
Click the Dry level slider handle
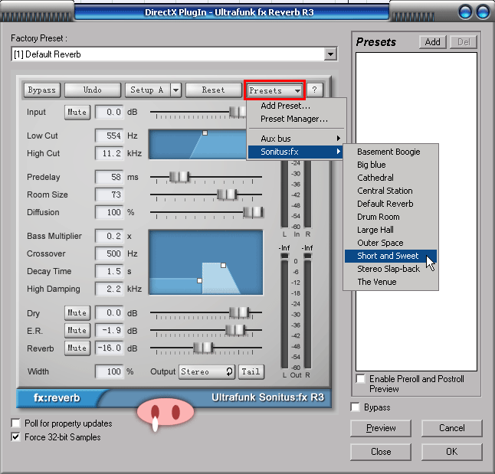tap(239, 312)
